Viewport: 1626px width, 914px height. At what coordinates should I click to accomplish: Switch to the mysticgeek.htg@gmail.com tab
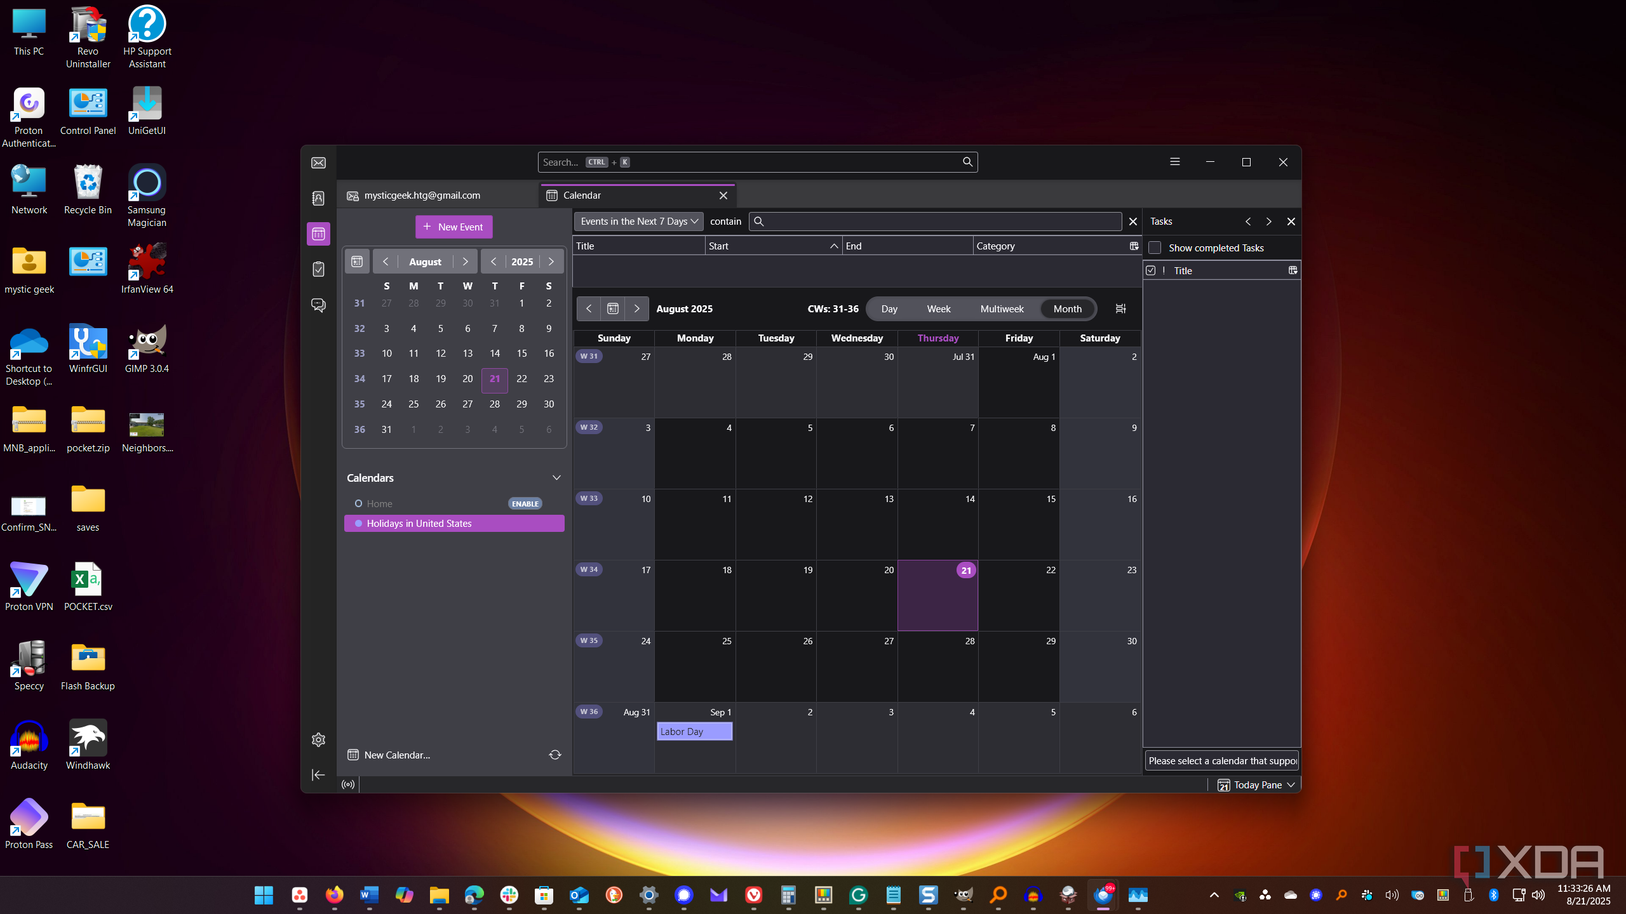tap(422, 195)
